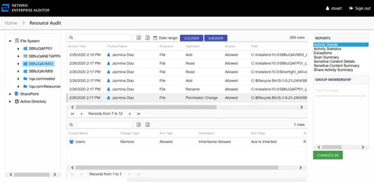Click the Search Groups input field
The width and height of the screenshot is (374, 182).
pos(341,90)
